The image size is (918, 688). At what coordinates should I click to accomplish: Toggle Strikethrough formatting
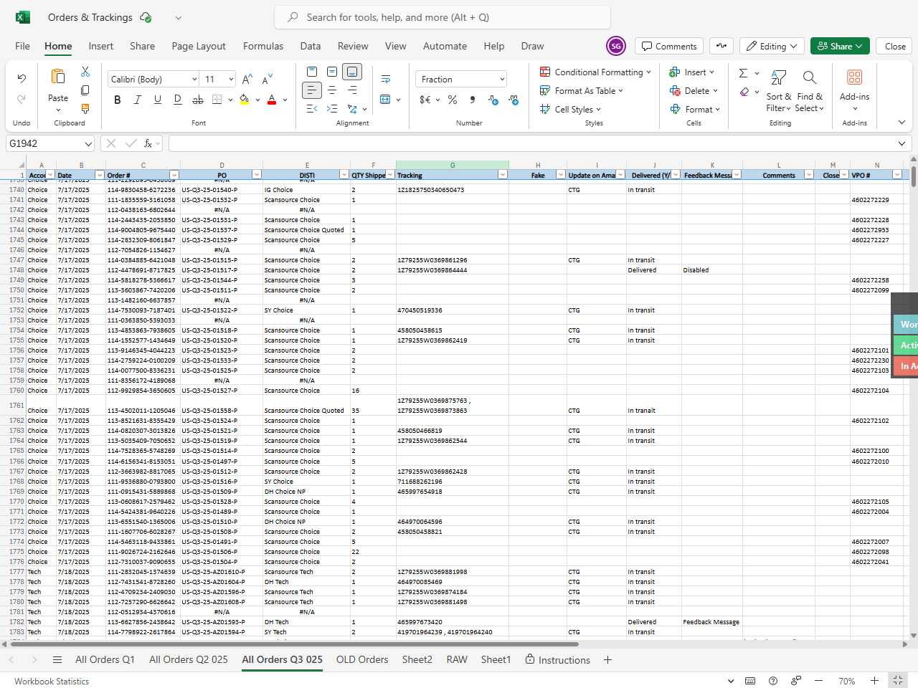click(x=197, y=100)
